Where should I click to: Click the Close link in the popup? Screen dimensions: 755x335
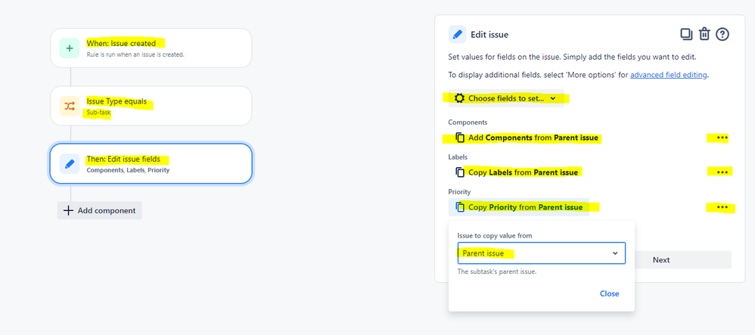pos(609,293)
